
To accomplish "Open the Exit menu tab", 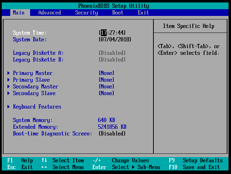I will tap(143, 13).
